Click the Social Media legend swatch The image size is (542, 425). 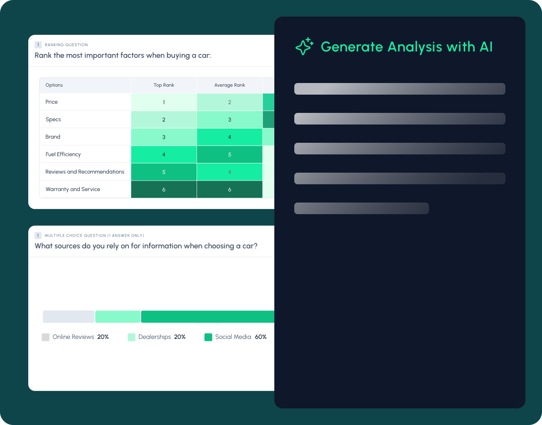(208, 337)
